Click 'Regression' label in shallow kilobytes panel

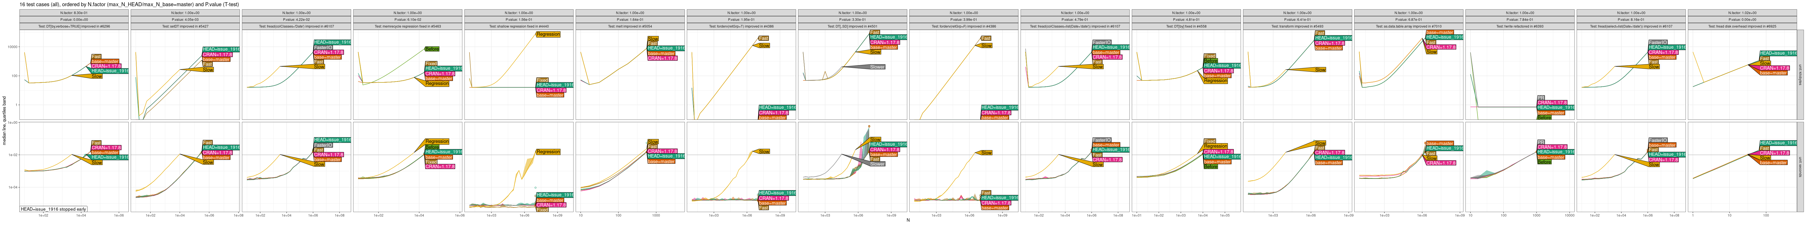(547, 34)
